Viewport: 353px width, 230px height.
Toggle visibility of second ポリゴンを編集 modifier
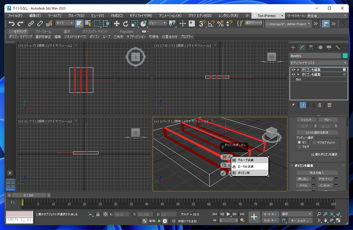click(x=293, y=74)
